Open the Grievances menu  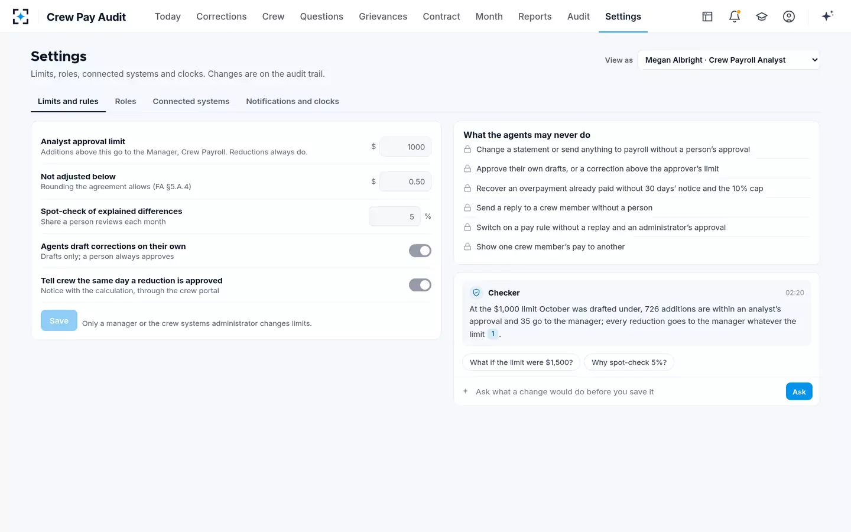click(x=383, y=17)
